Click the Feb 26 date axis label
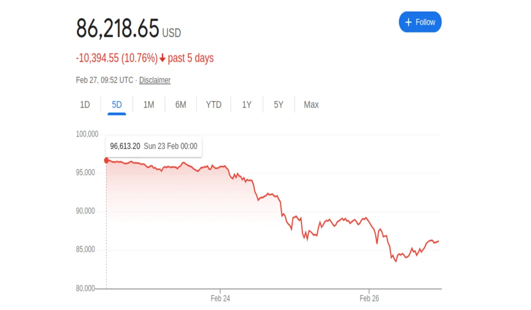This screenshot has height=310, width=531. click(x=369, y=298)
